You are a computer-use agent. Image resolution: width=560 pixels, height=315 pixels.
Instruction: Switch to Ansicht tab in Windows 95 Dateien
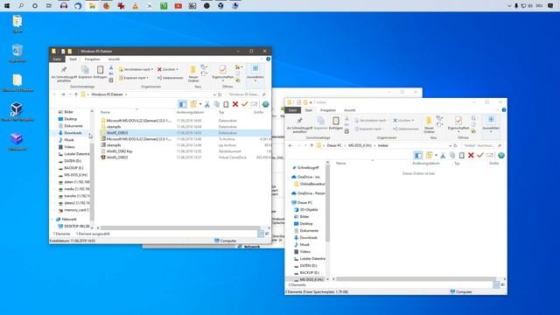114,59
